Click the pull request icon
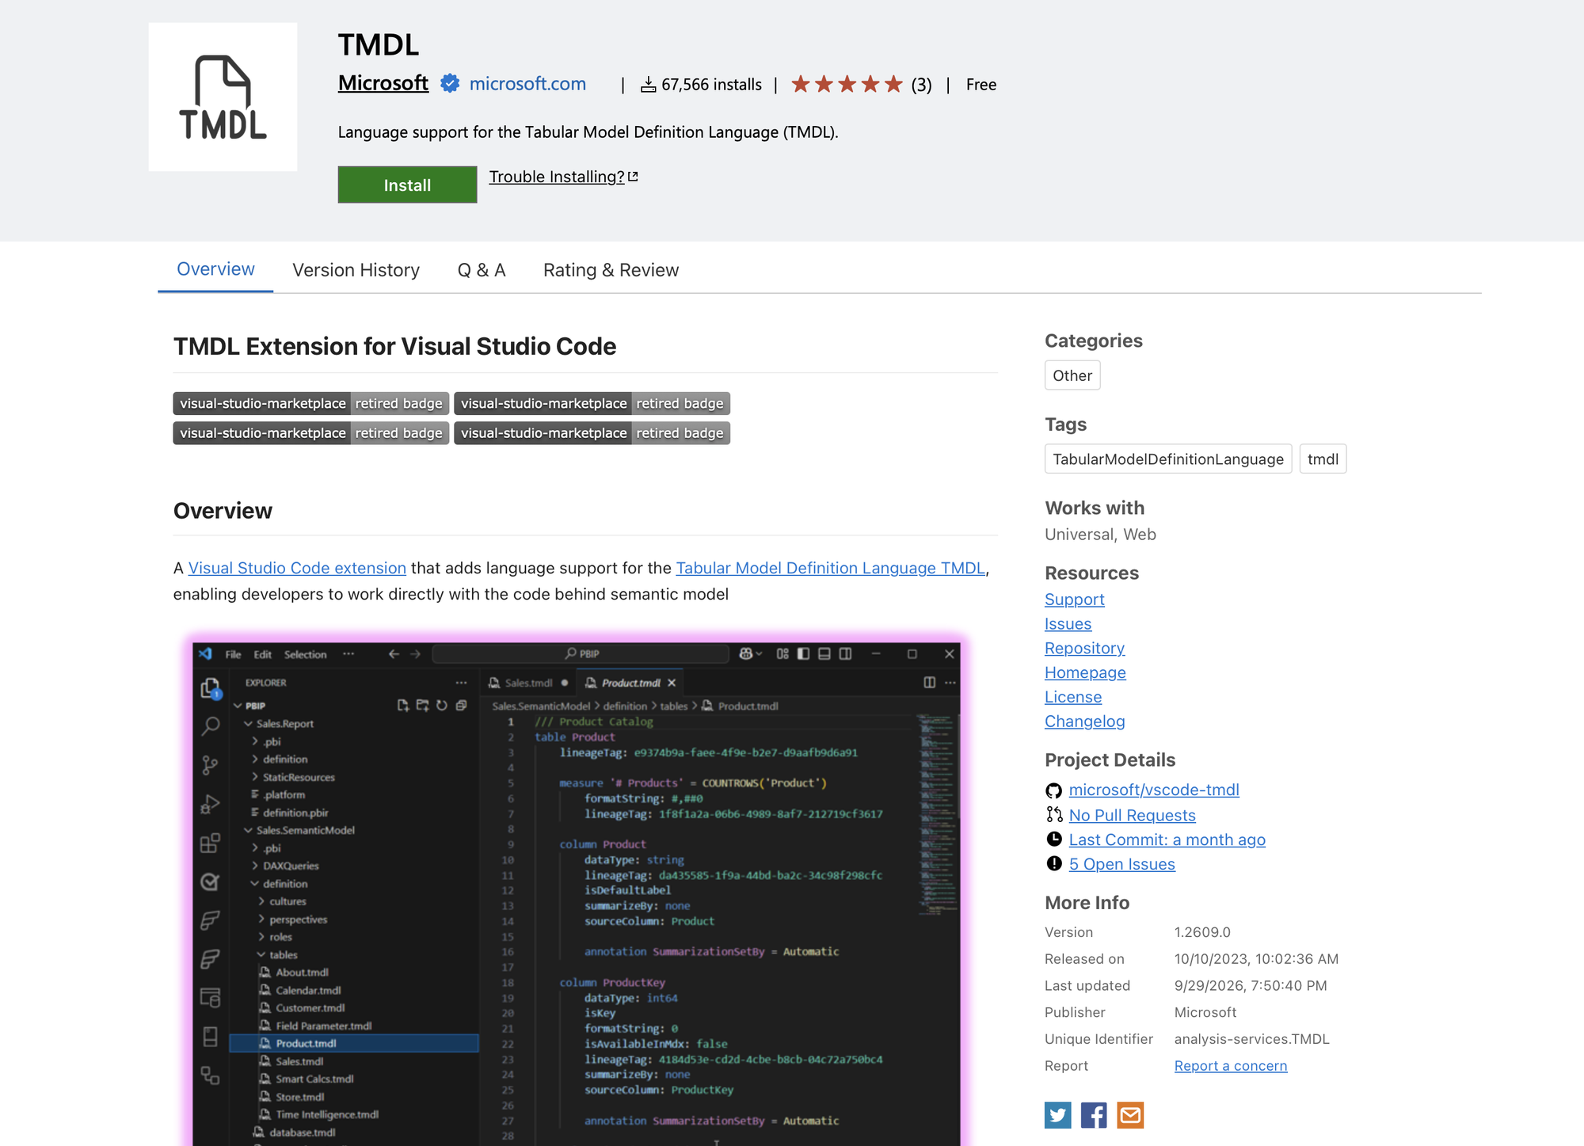This screenshot has width=1584, height=1146. click(x=1053, y=814)
